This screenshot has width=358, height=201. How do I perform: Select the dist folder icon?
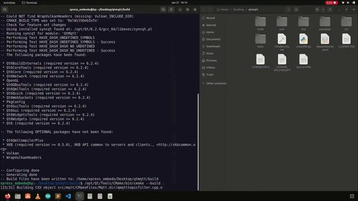pyautogui.click(x=303, y=22)
